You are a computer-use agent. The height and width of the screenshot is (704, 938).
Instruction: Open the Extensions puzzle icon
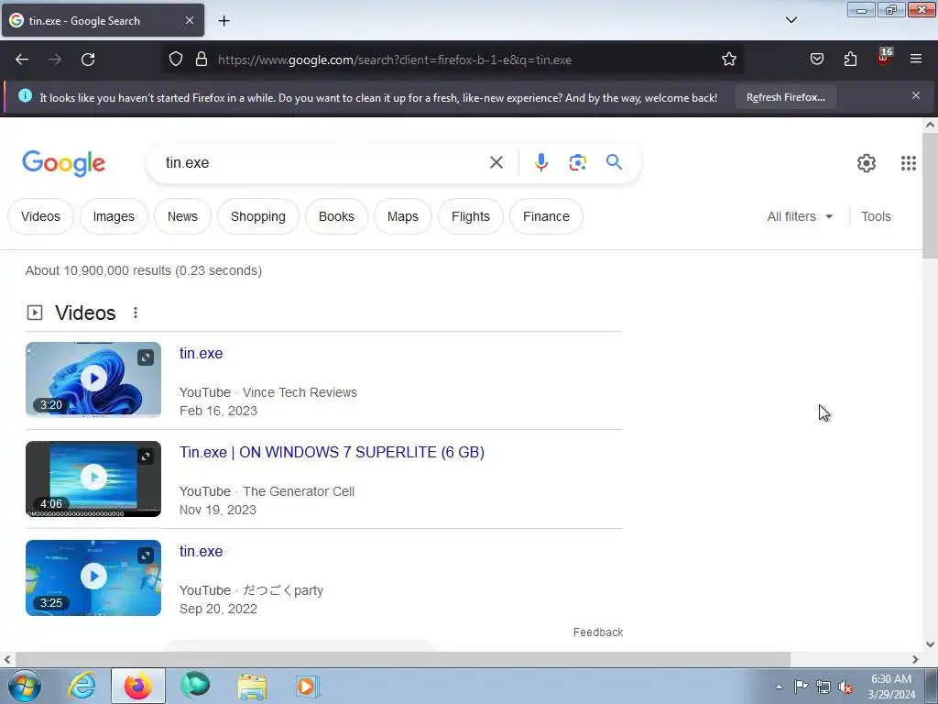[850, 60]
